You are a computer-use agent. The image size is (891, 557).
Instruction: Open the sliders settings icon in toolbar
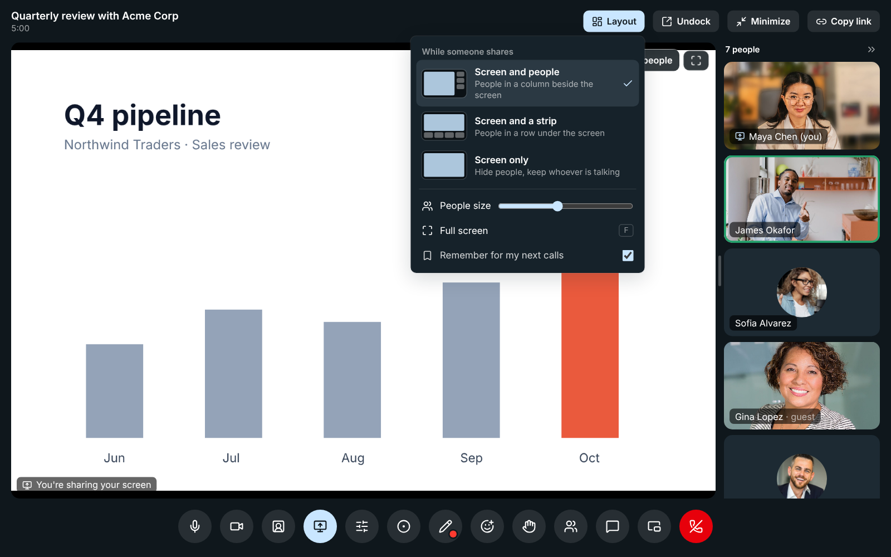tap(362, 526)
